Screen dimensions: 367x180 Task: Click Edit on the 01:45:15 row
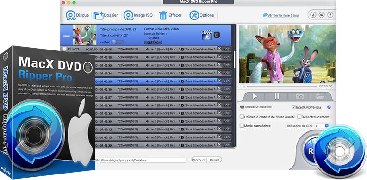(x=226, y=137)
